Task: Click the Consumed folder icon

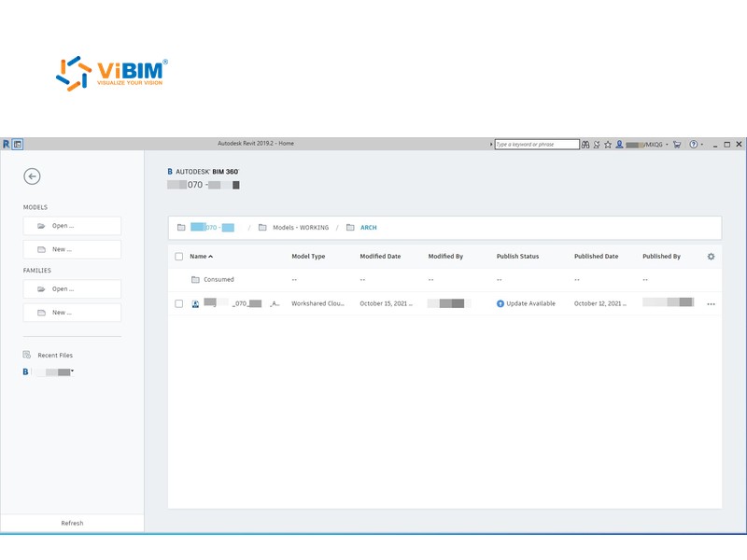Action: tap(195, 279)
